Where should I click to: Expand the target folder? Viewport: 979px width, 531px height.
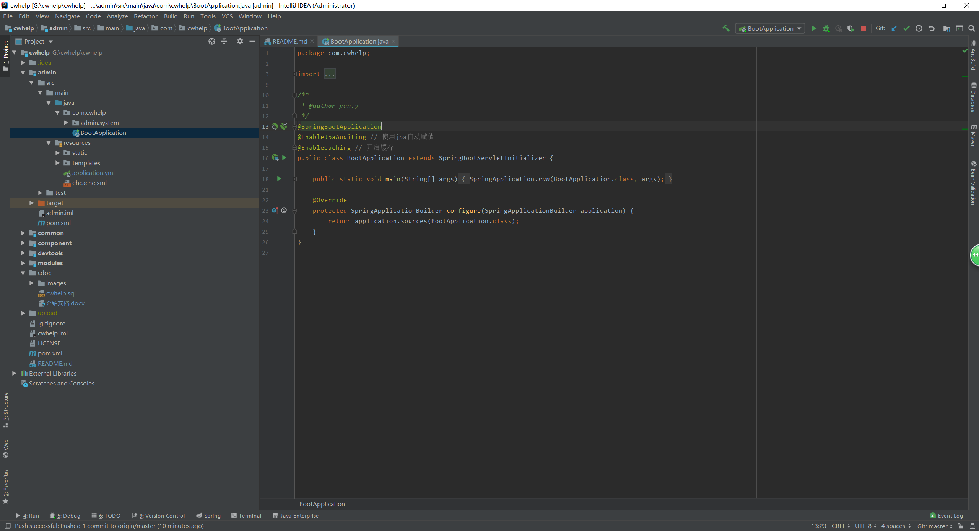point(31,203)
